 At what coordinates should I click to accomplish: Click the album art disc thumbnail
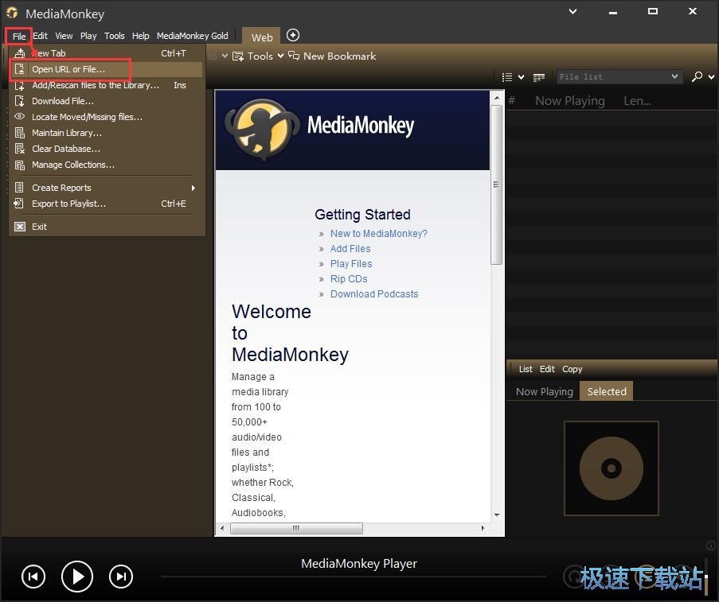coord(611,468)
